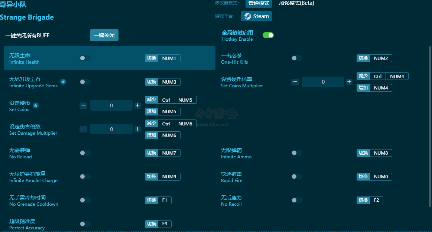Click the NUM3 hotkey for Infinite Upgrade Gems
The width and height of the screenshot is (432, 232).
[x=163, y=82]
